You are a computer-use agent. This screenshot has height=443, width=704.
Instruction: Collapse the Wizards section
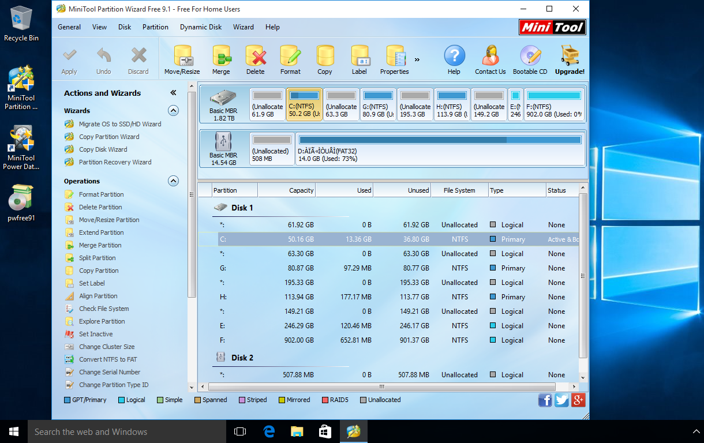click(x=173, y=110)
